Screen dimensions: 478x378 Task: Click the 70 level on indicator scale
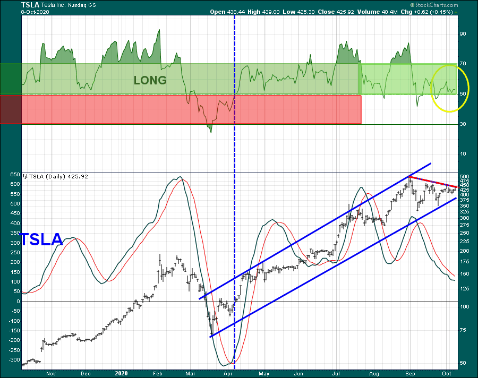click(463, 64)
